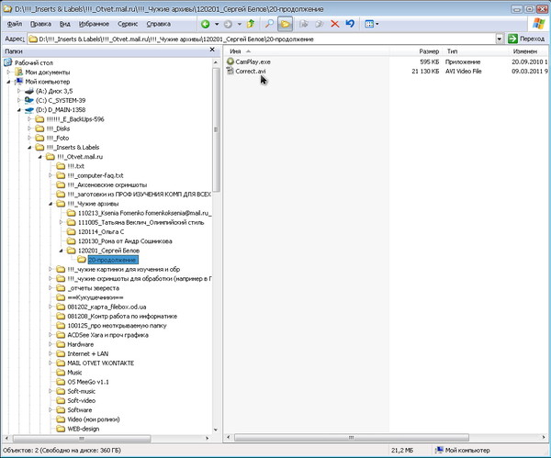Click inside the address bar path field
This screenshot has height=458, width=551.
pos(262,39)
